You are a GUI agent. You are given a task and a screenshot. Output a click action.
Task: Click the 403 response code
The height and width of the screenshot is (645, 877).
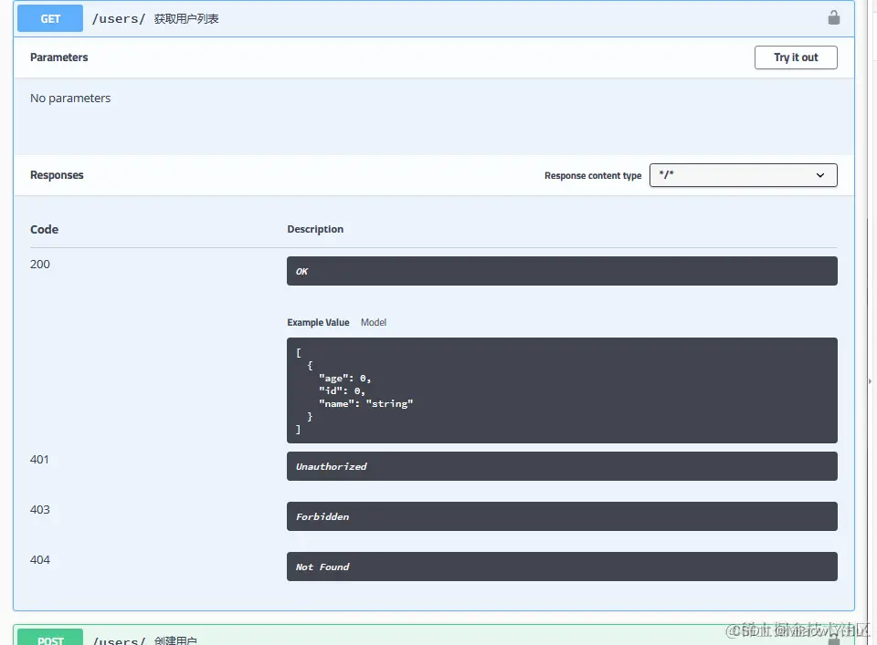coord(39,510)
